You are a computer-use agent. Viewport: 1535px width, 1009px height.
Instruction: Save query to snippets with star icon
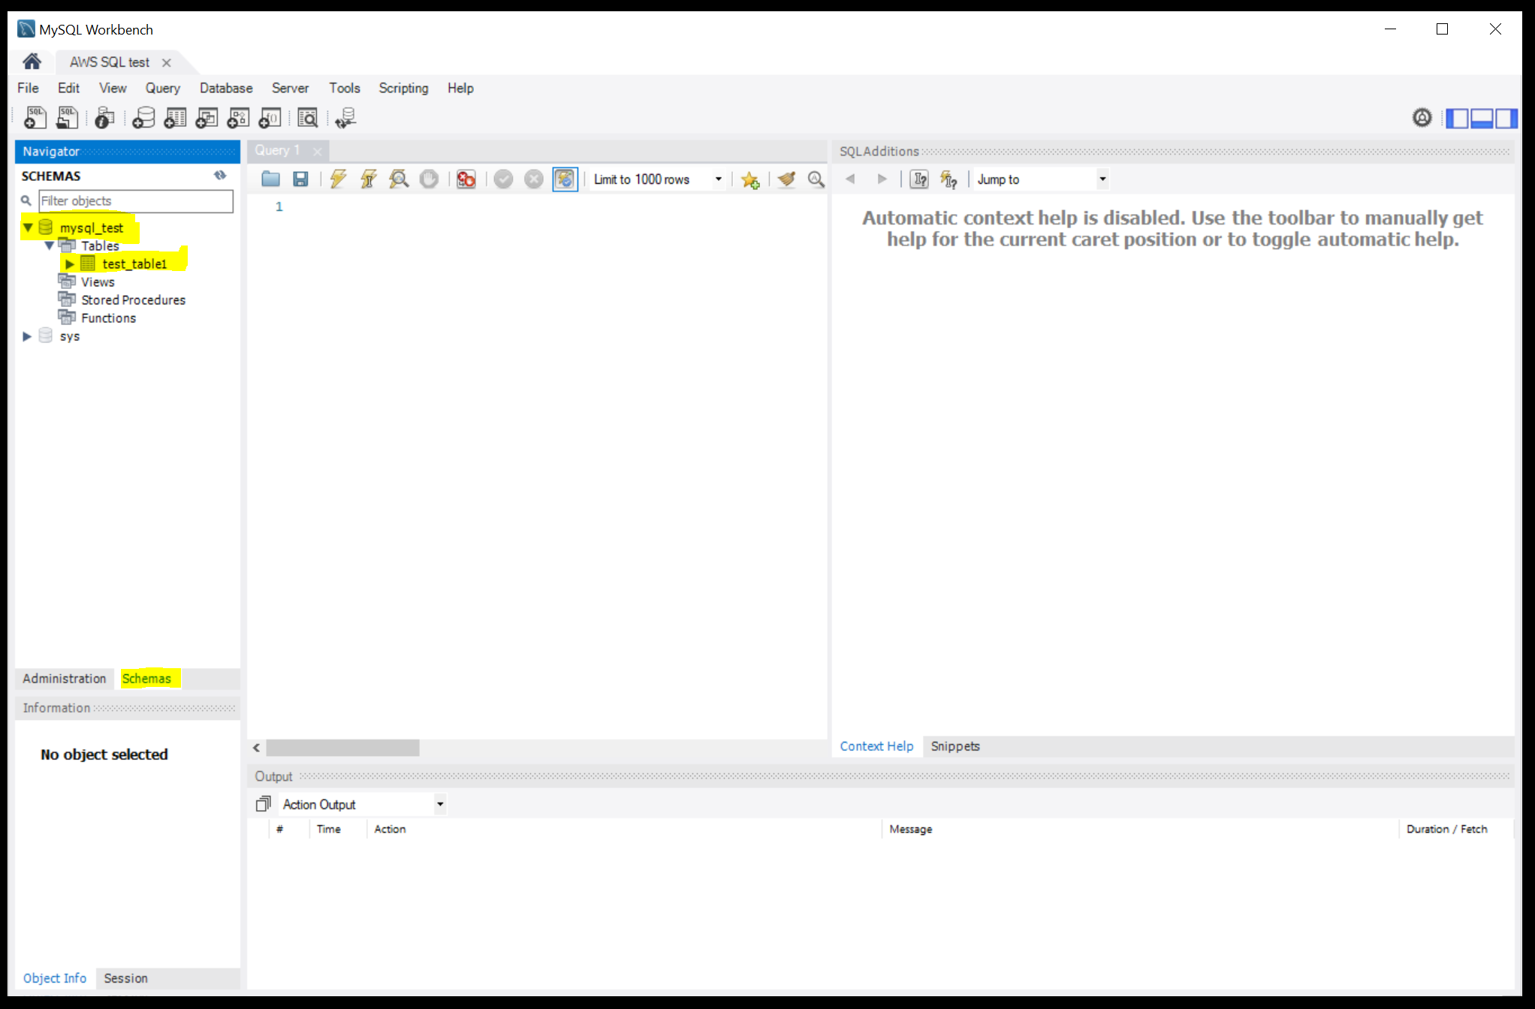pyautogui.click(x=749, y=179)
